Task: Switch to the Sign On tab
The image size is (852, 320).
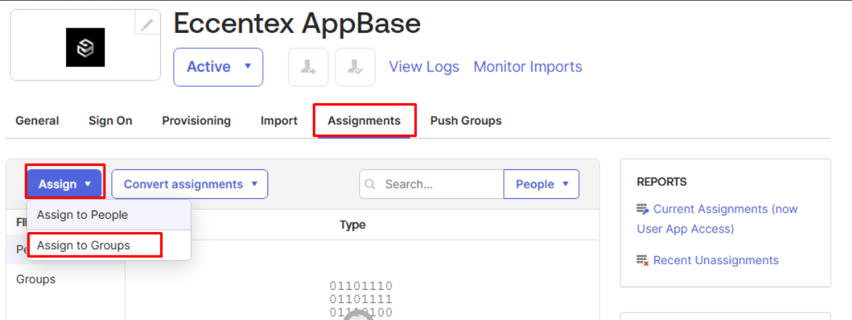Action: [x=110, y=120]
